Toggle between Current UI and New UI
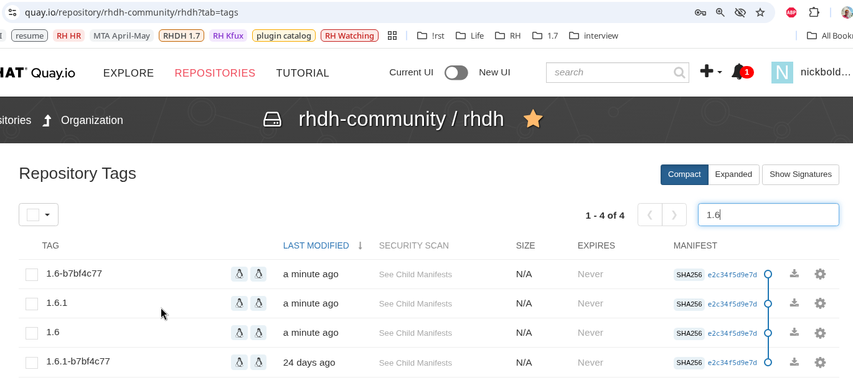853x385 pixels. 456,73
